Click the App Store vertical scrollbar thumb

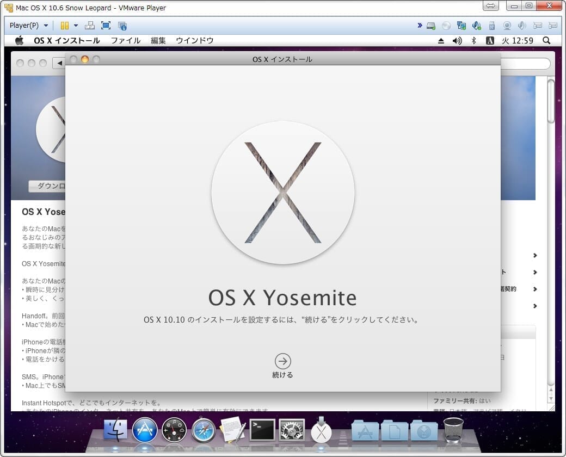click(x=551, y=101)
